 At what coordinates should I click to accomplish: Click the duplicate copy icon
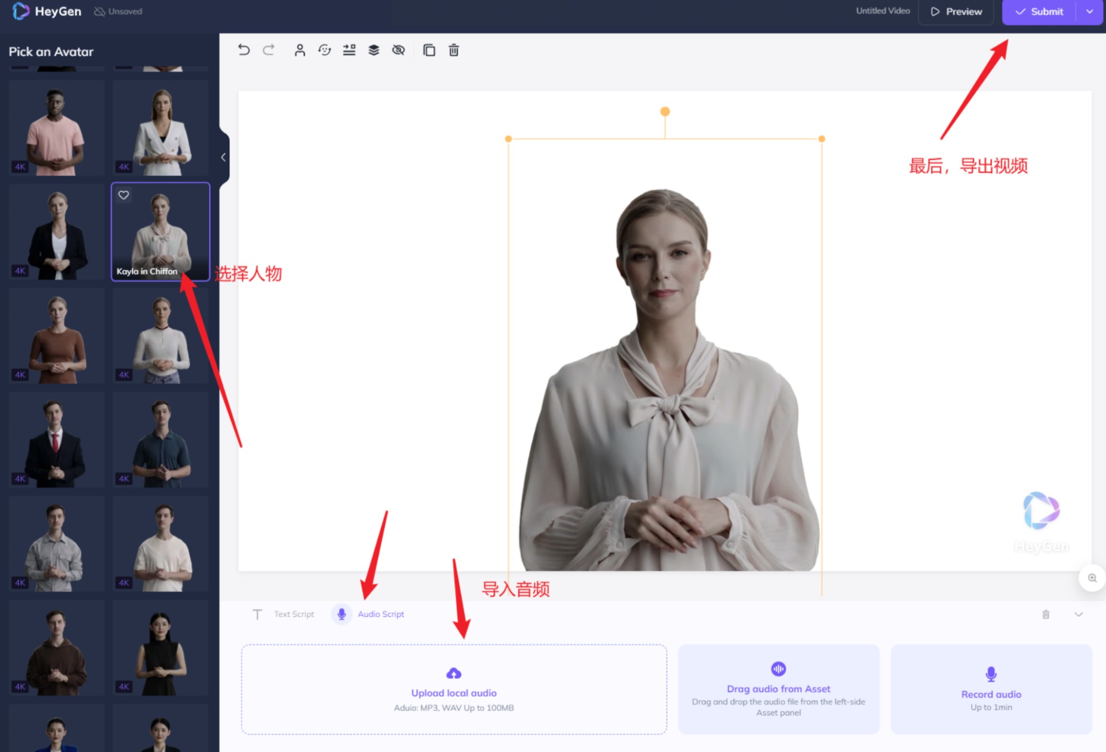[x=429, y=50]
